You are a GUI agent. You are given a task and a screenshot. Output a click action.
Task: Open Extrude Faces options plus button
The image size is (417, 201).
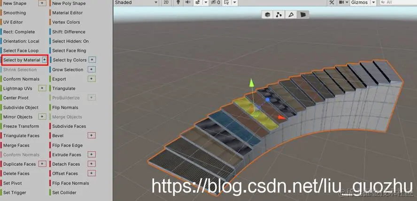92,154
